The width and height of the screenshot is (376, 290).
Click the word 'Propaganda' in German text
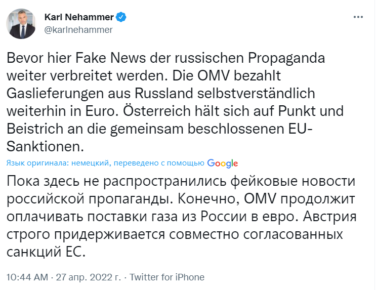point(286,58)
